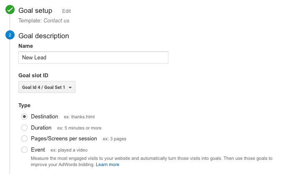
Task: Click the Destination label text
Action: click(x=45, y=117)
